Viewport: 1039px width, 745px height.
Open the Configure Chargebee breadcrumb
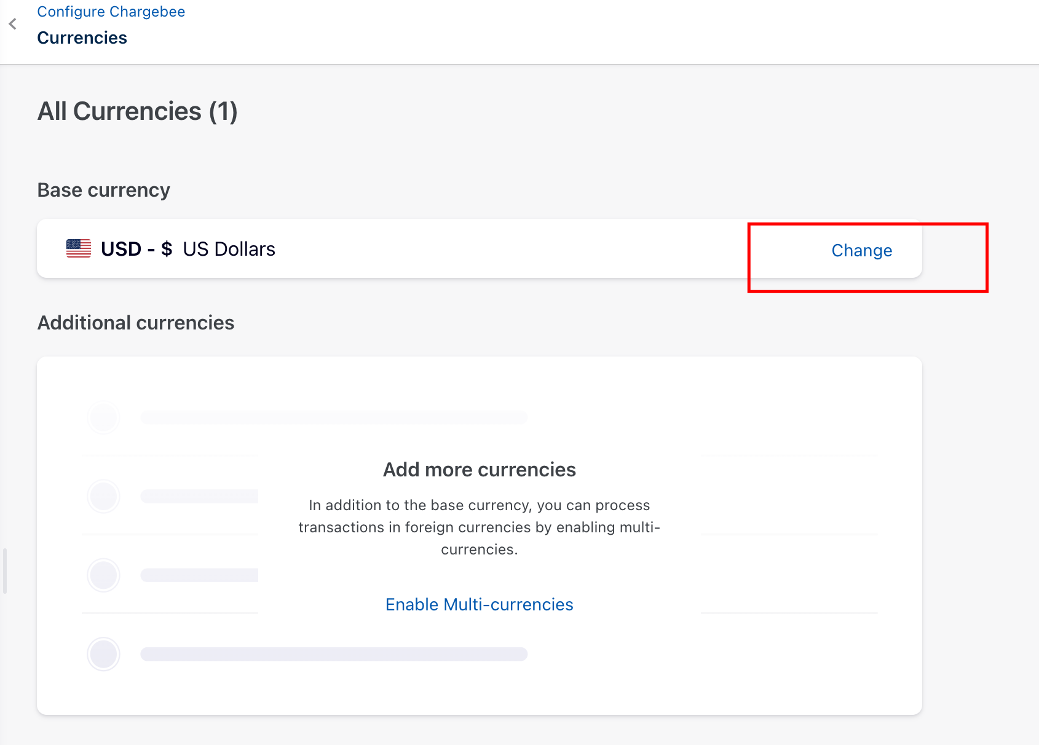pyautogui.click(x=111, y=11)
